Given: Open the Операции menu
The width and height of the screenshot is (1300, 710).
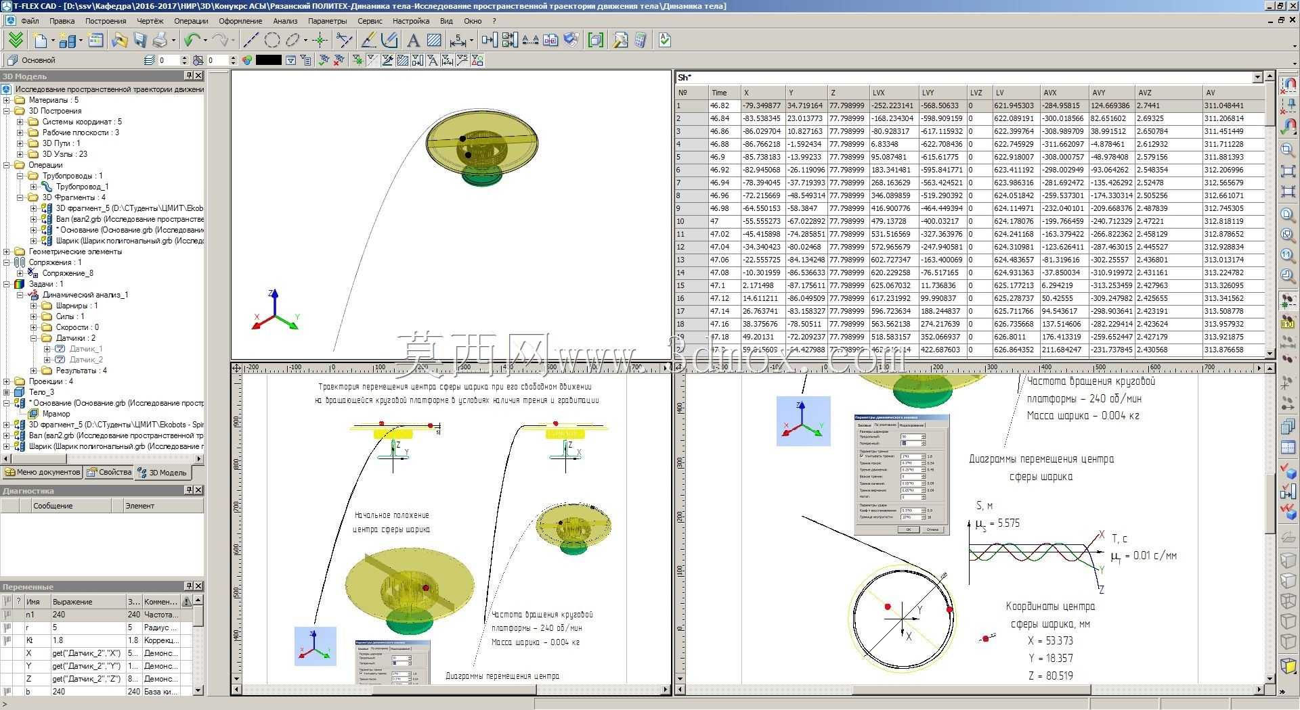Looking at the screenshot, I should tap(191, 21).
